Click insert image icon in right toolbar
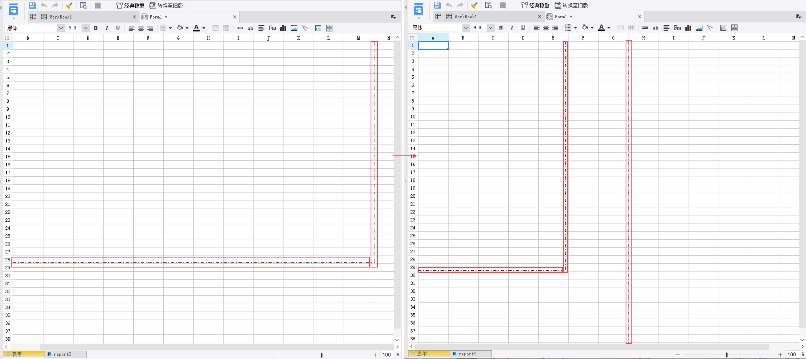The image size is (806, 359). (699, 28)
